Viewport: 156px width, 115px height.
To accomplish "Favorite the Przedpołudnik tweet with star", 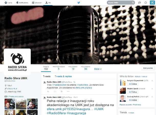I will (x=62, y=92).
